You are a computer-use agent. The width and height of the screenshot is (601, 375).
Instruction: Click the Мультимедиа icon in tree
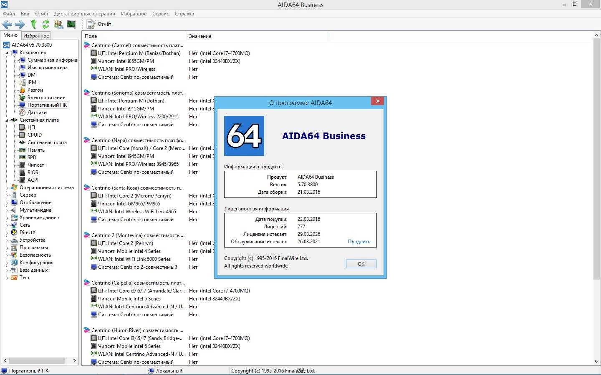(x=14, y=210)
